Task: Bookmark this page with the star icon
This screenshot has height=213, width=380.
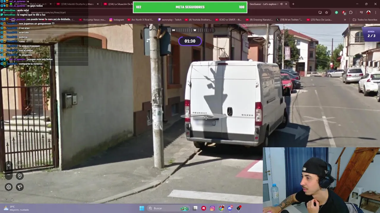Action: [327, 12]
